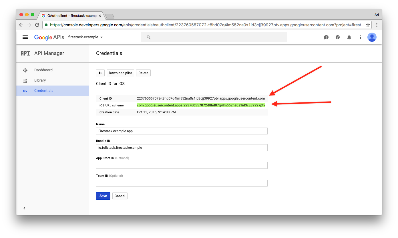Open a new browser tab
The image size is (398, 238).
point(110,16)
